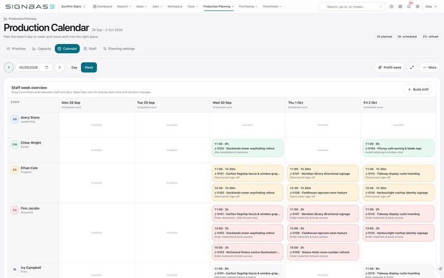Screen dimensions: 444x278
Task: Open notifications bell icon
Action: tap(409, 7)
